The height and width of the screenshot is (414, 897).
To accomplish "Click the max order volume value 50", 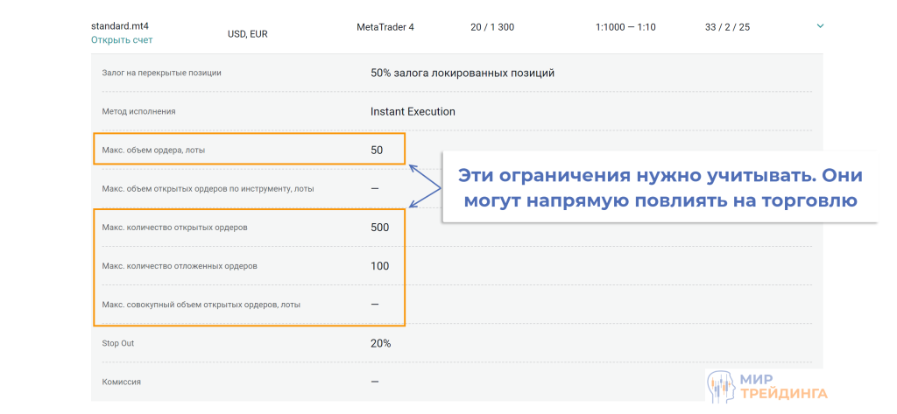I will 377,151.
